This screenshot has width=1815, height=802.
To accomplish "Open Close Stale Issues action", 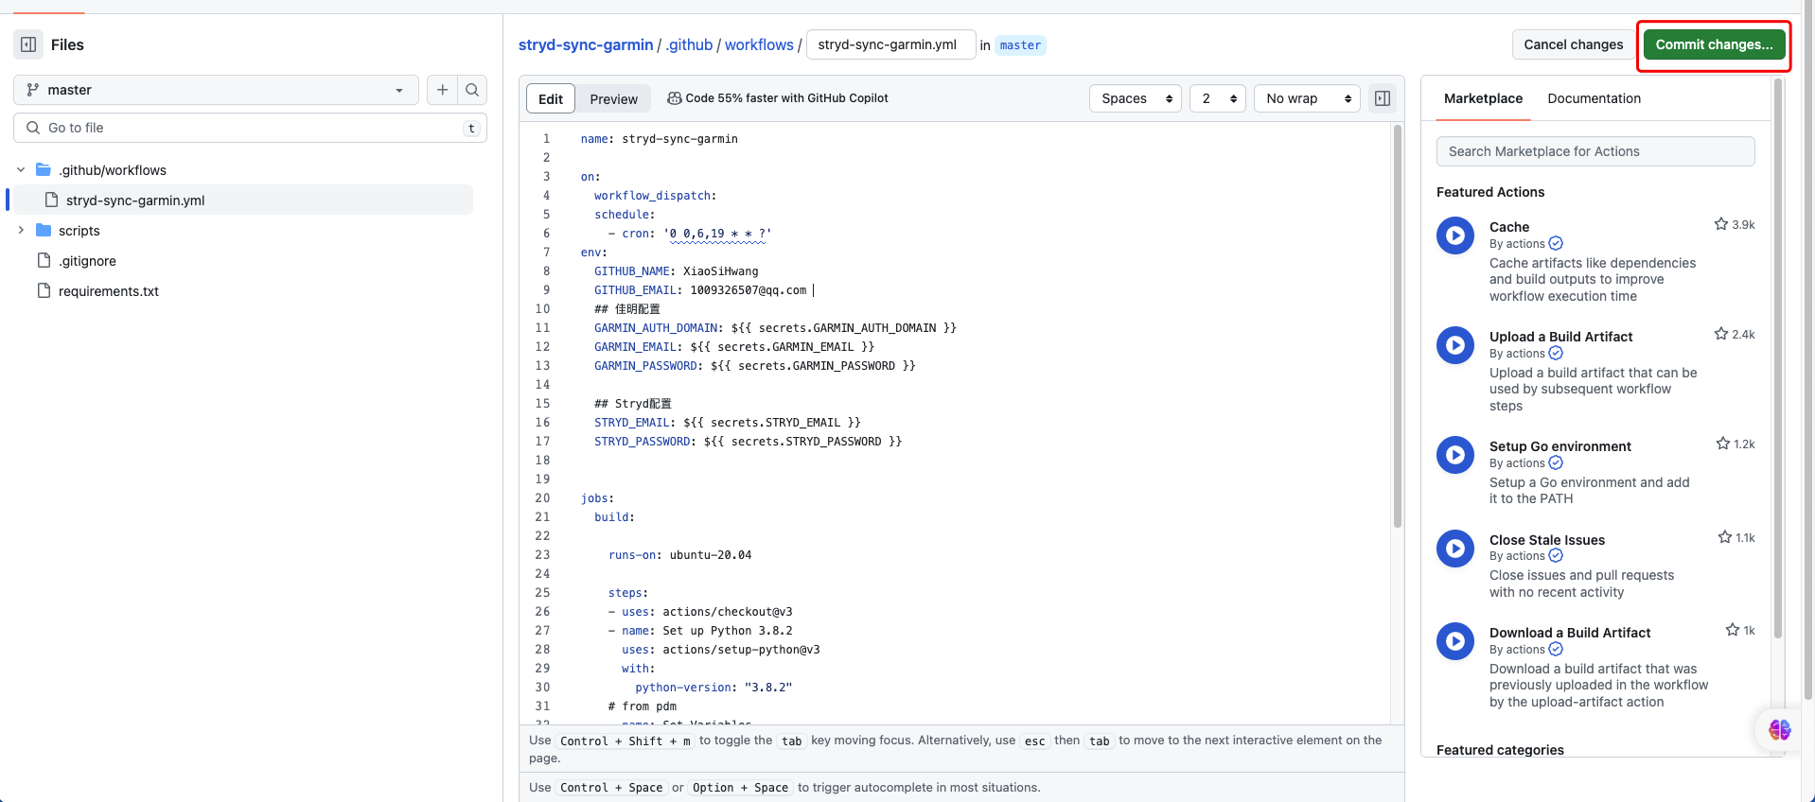I will point(1546,540).
